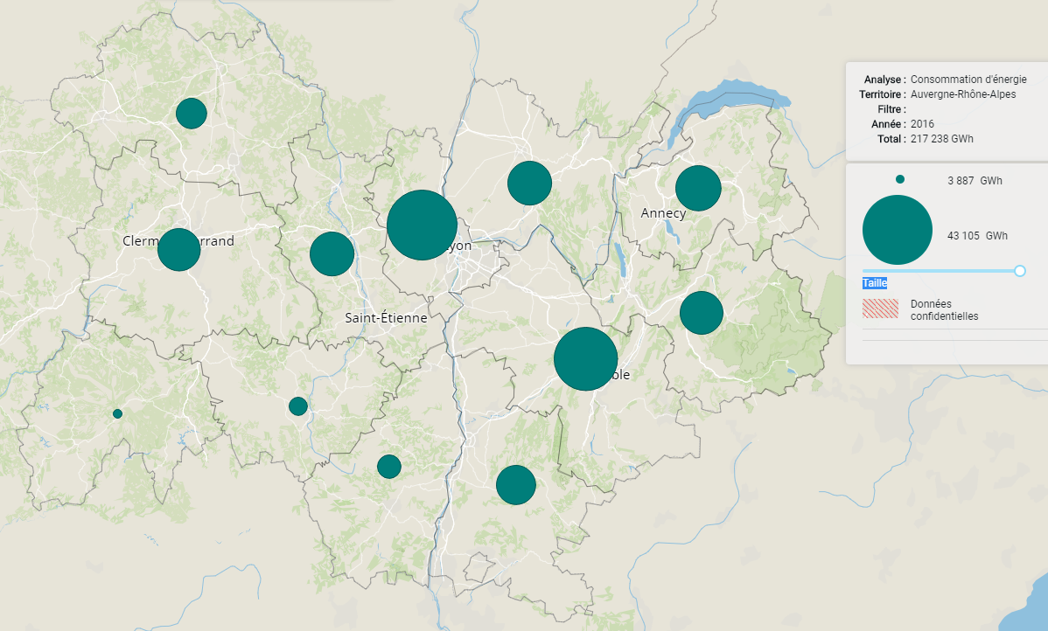Click the highlighted Taille label
The image size is (1048, 631).
coord(875,283)
